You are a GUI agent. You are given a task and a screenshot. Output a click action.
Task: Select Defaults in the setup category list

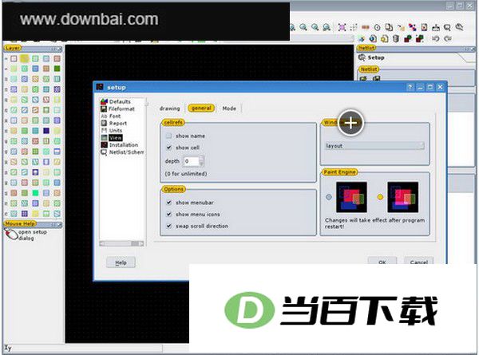[116, 101]
